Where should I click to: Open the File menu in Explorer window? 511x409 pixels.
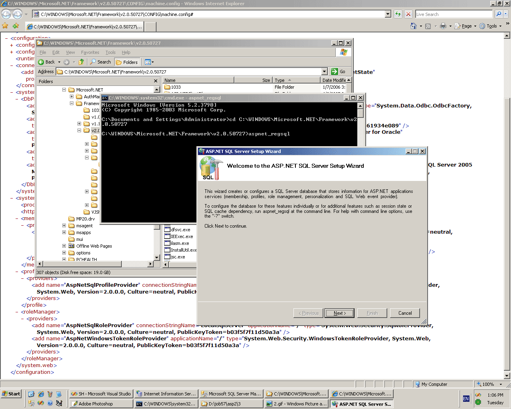pos(43,52)
